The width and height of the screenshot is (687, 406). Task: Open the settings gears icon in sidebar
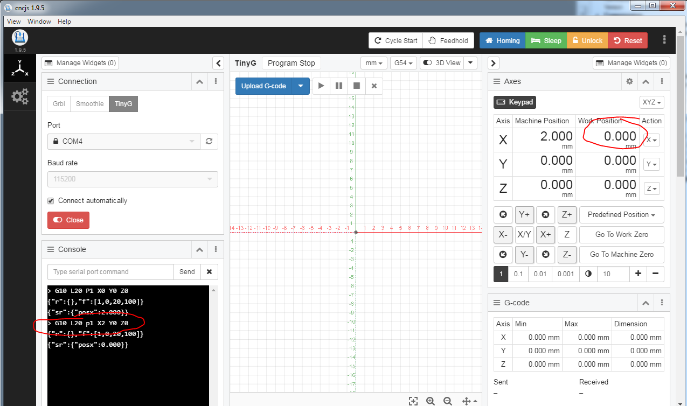coord(19,97)
